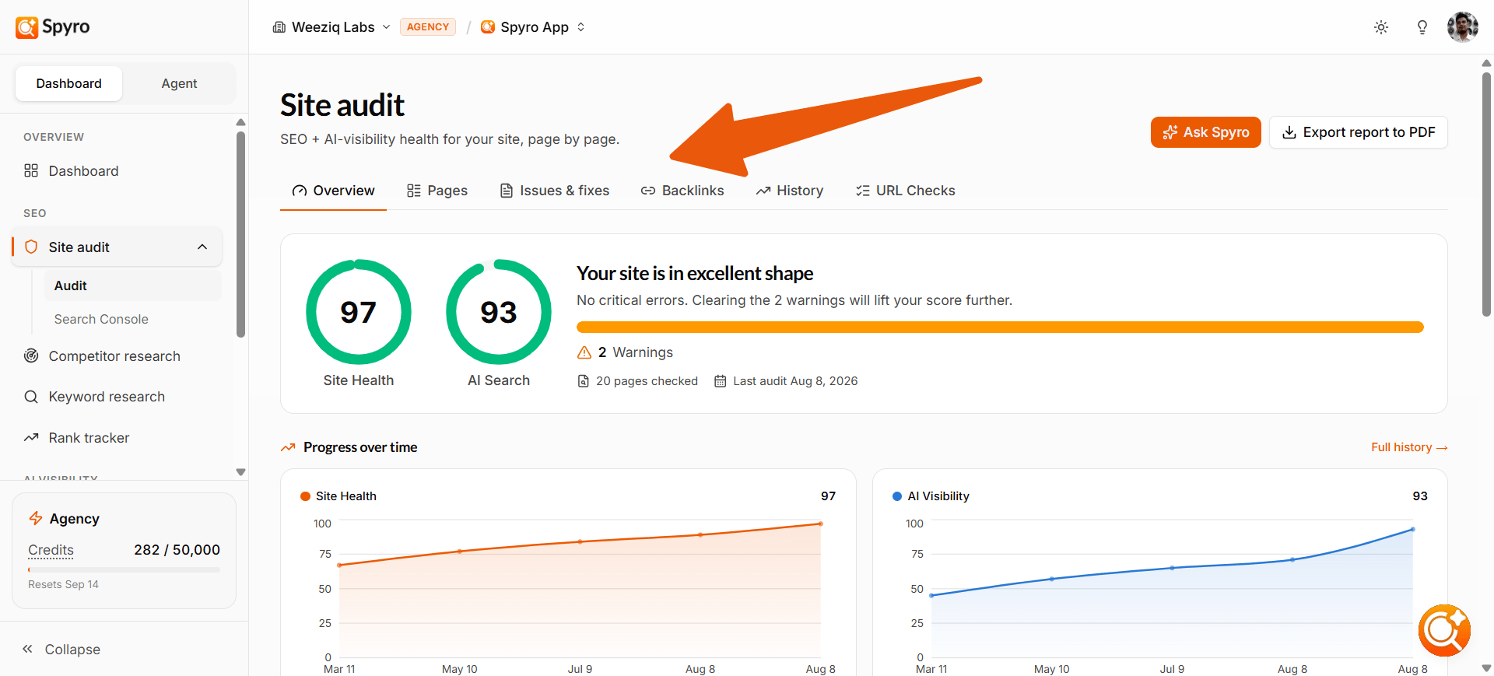Image resolution: width=1494 pixels, height=676 pixels.
Task: Select the History tab
Action: pos(789,191)
